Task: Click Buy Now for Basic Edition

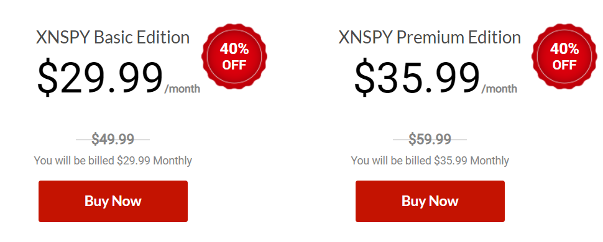Action: tap(113, 201)
